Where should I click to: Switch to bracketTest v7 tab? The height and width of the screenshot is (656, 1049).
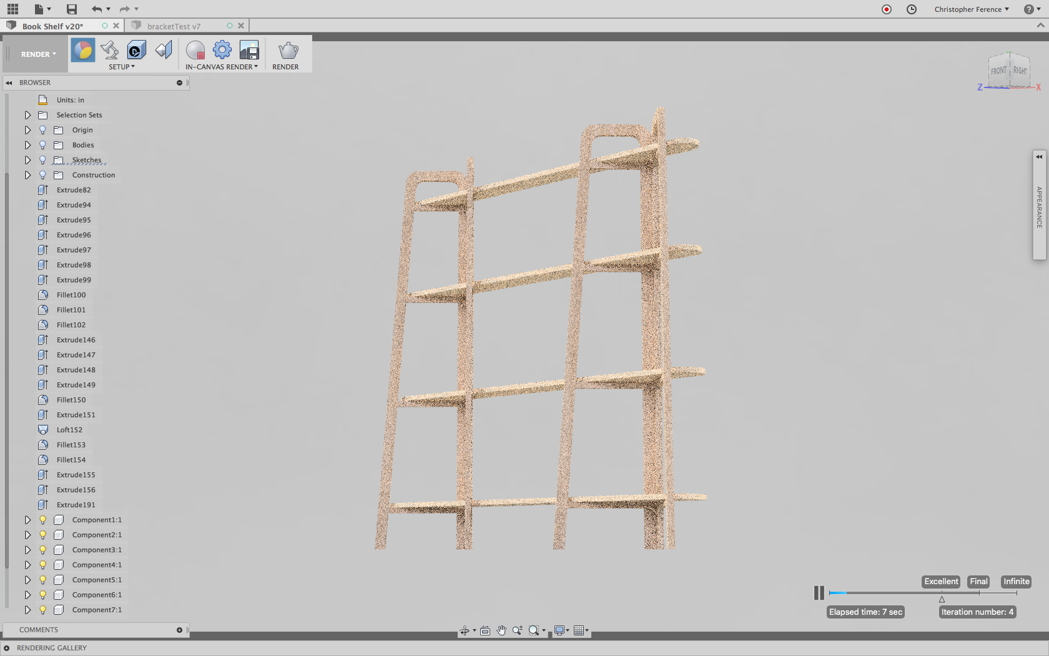click(174, 26)
